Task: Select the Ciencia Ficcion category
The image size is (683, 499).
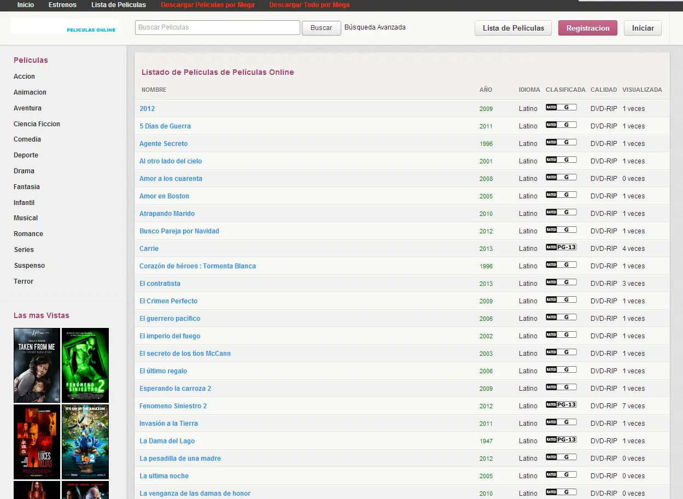Action: [37, 124]
